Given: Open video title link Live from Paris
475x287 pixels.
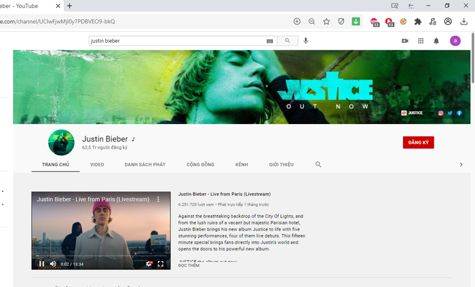Looking at the screenshot, I should point(225,194).
